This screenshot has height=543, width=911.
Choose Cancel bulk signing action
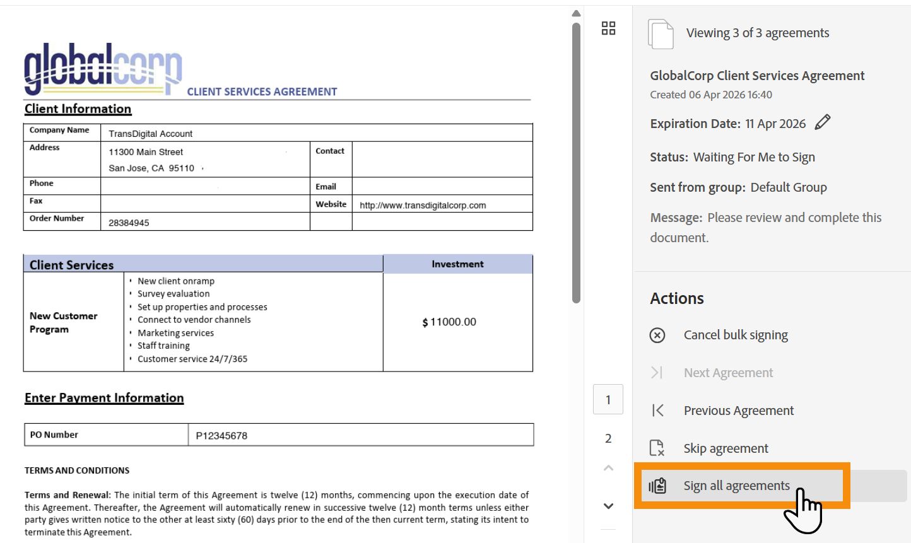point(736,335)
